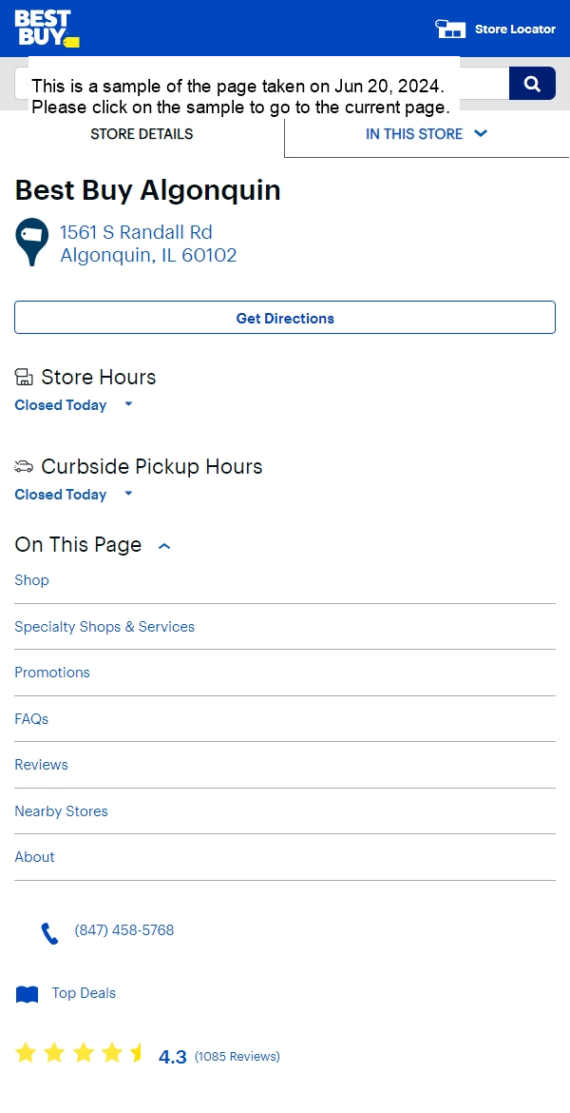
Task: Click the phone handset icon
Action: pyautogui.click(x=49, y=933)
